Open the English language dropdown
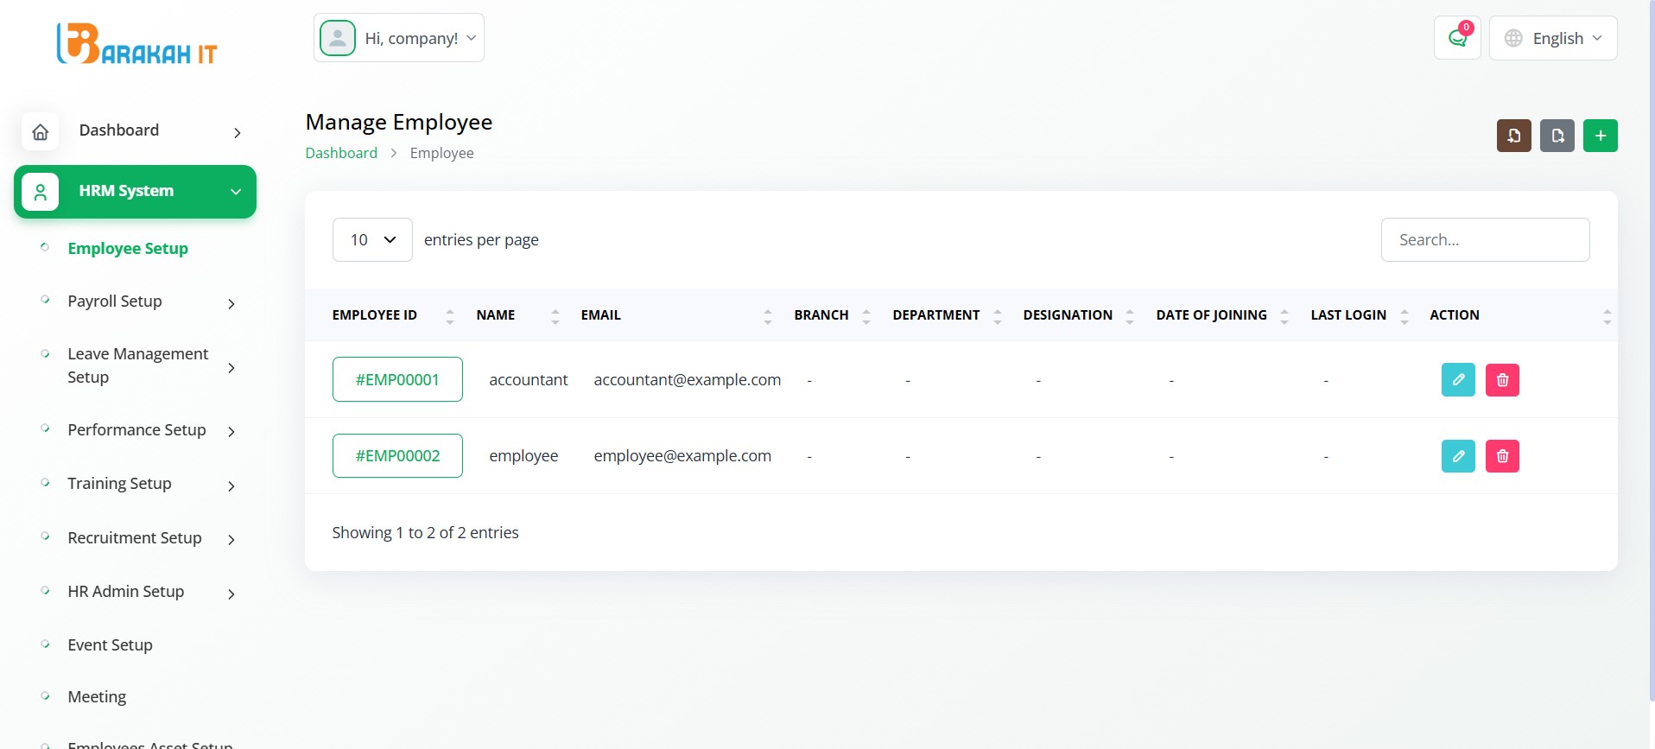Image resolution: width=1655 pixels, height=749 pixels. (x=1552, y=38)
